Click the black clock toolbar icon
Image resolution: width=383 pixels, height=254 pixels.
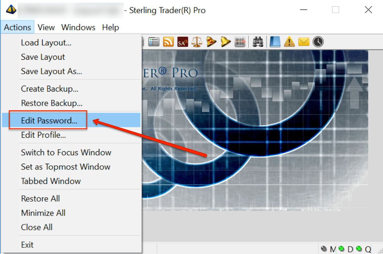tap(318, 42)
